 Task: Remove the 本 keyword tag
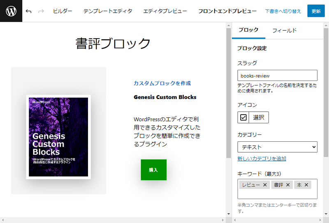pos(306,185)
